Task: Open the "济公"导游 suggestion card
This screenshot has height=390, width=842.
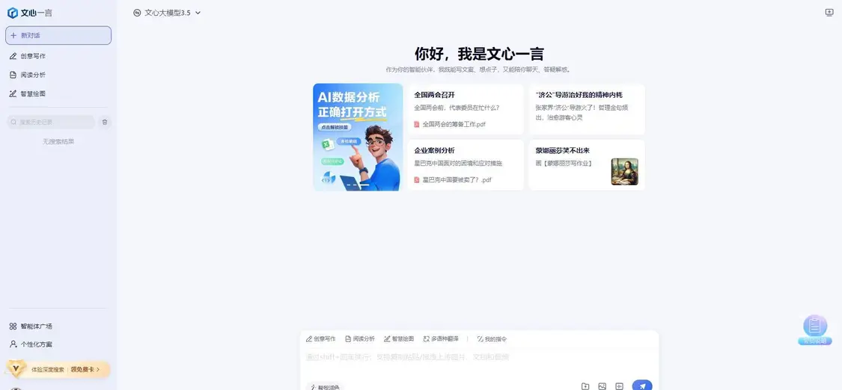Action: [586, 109]
